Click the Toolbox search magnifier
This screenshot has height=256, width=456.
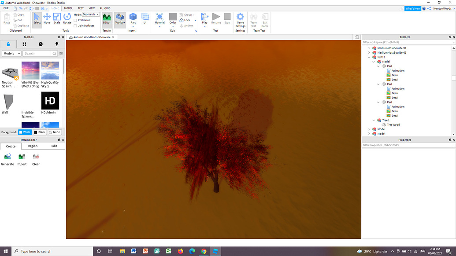(x=54, y=53)
